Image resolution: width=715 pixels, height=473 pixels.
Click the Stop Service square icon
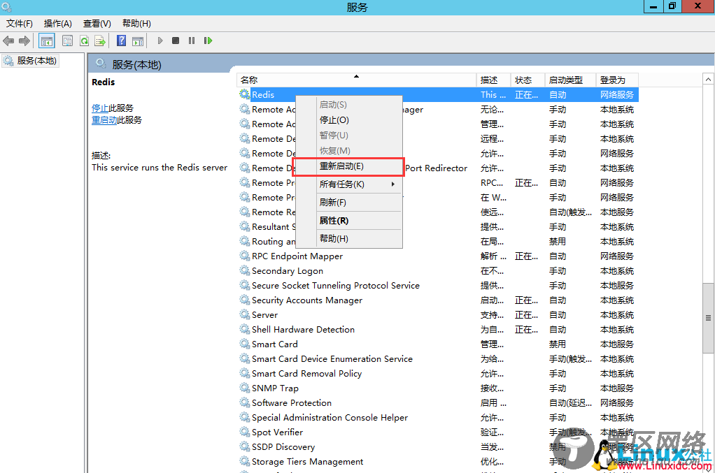click(176, 41)
